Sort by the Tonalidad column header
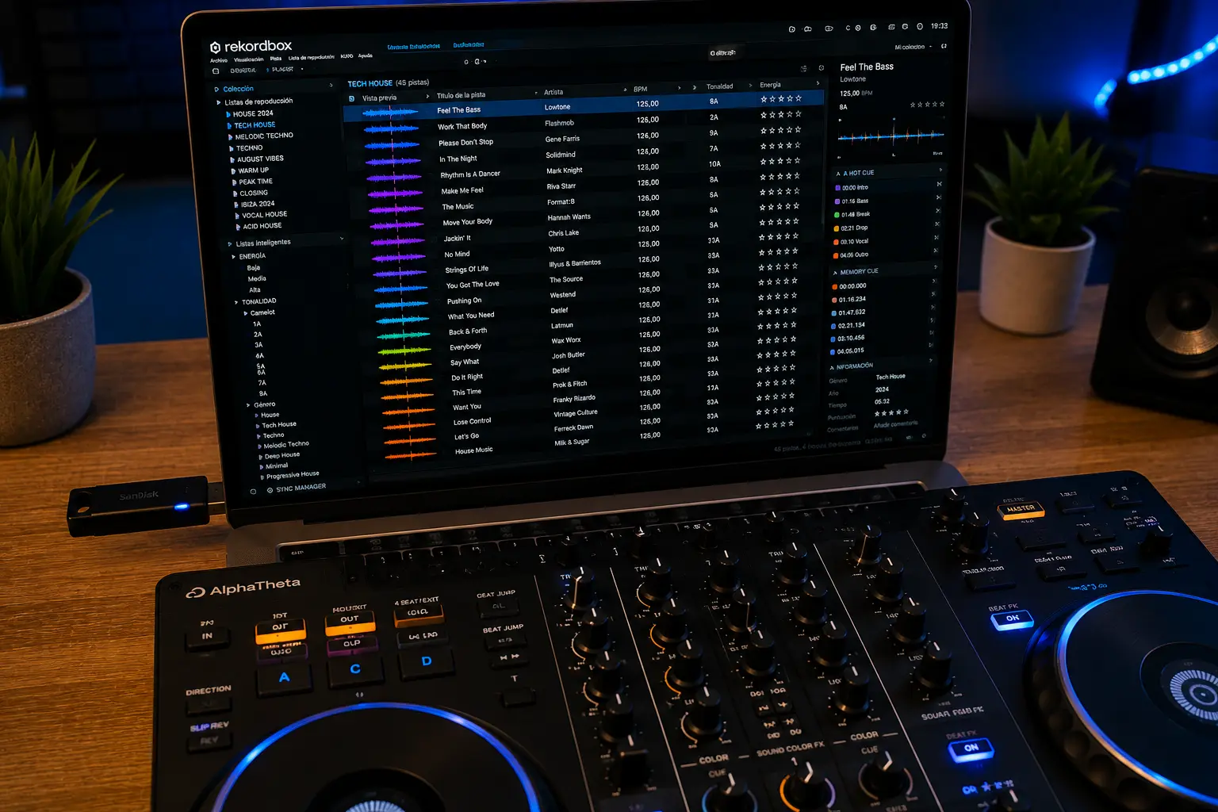 click(x=719, y=86)
